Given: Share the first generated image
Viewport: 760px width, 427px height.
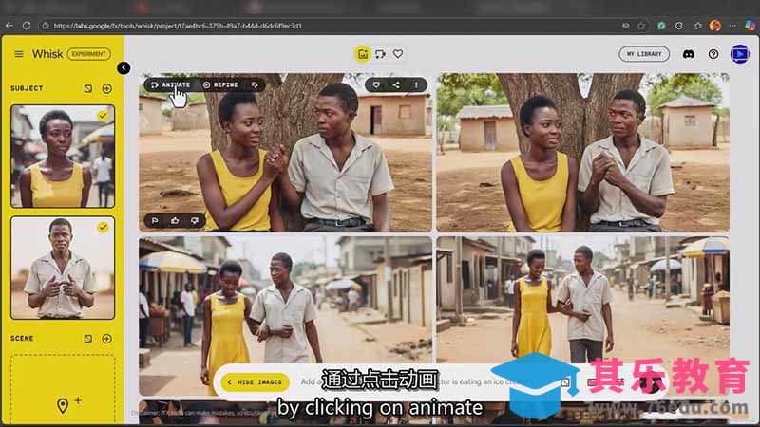Looking at the screenshot, I should click(x=396, y=84).
